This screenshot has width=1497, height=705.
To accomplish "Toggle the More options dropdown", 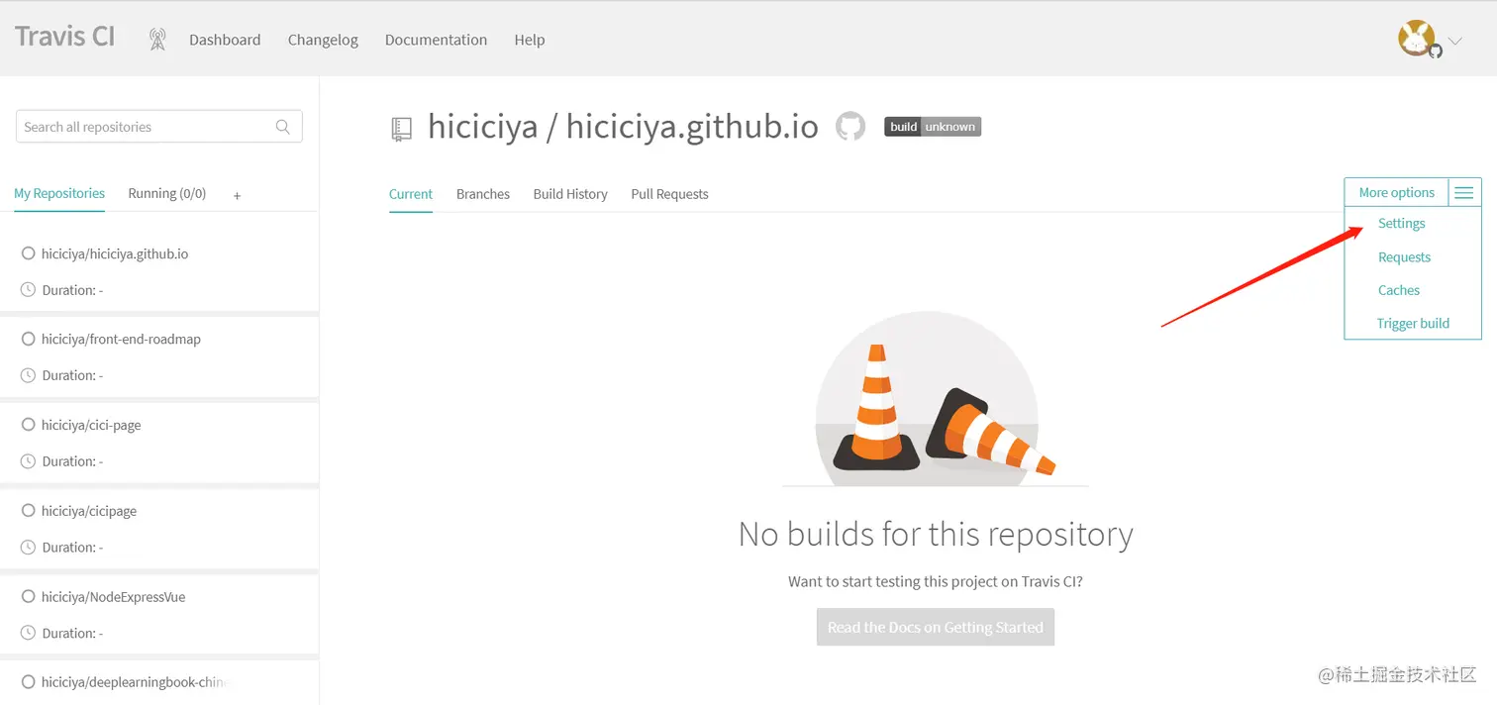I will pyautogui.click(x=1396, y=192).
